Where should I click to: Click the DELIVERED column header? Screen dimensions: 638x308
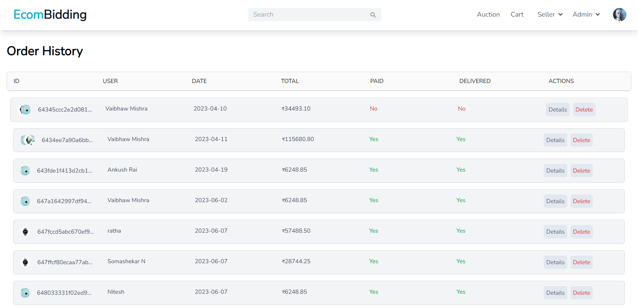point(475,81)
